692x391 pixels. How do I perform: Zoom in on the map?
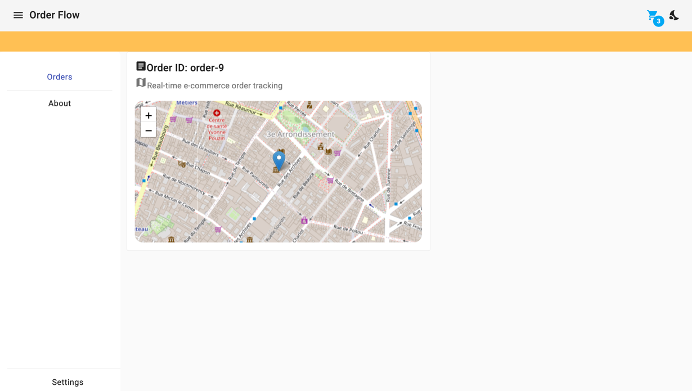click(x=148, y=115)
